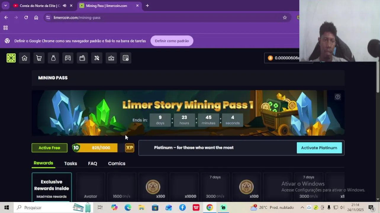Open the game controller games icon

point(68,58)
